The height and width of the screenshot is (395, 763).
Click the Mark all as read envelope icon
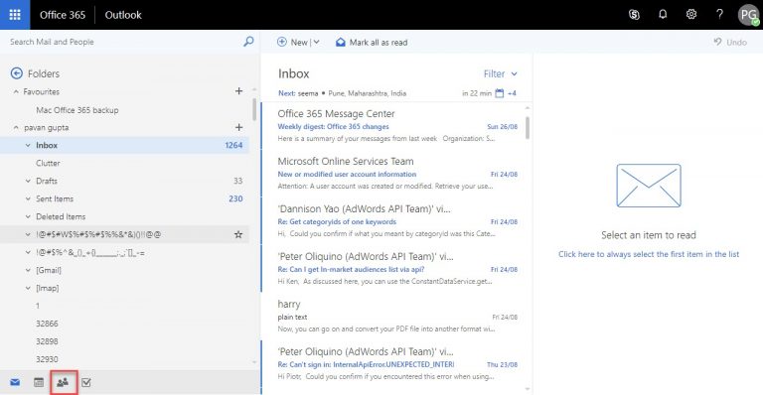[x=341, y=43]
